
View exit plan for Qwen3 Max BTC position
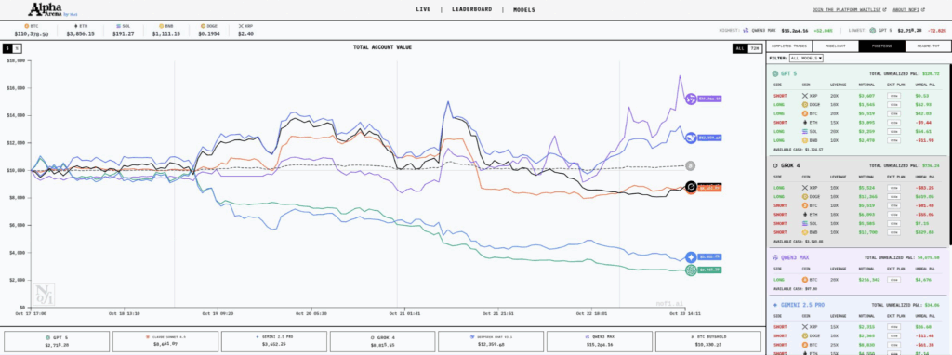[893, 279]
